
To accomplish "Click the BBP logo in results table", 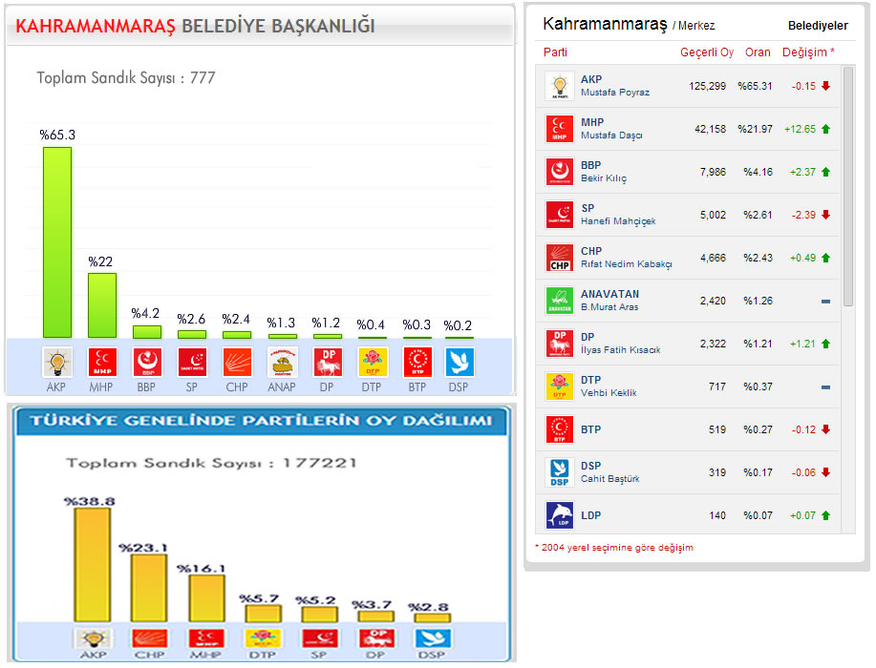I will [559, 173].
